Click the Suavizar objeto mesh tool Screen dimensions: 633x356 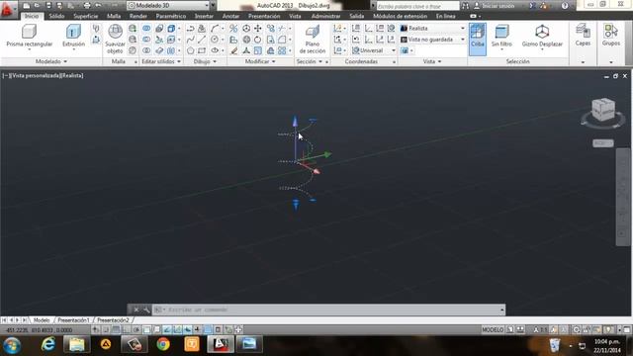115,39
